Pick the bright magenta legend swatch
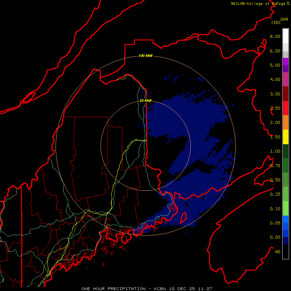 (x=286, y=61)
